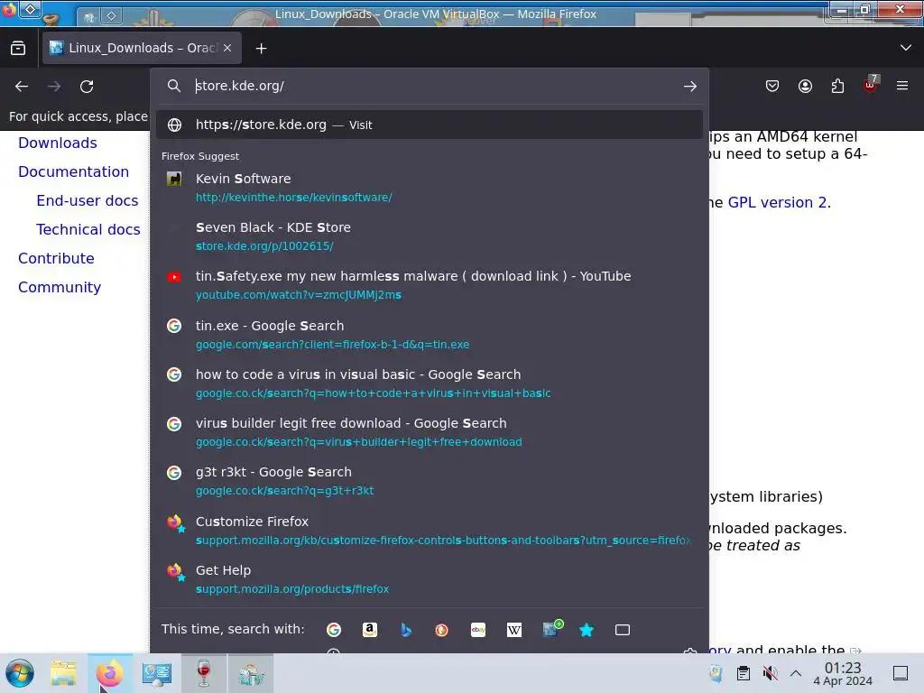This screenshot has width=924, height=693.
Task: Follow the GPL version 2 link
Action: pyautogui.click(x=777, y=202)
